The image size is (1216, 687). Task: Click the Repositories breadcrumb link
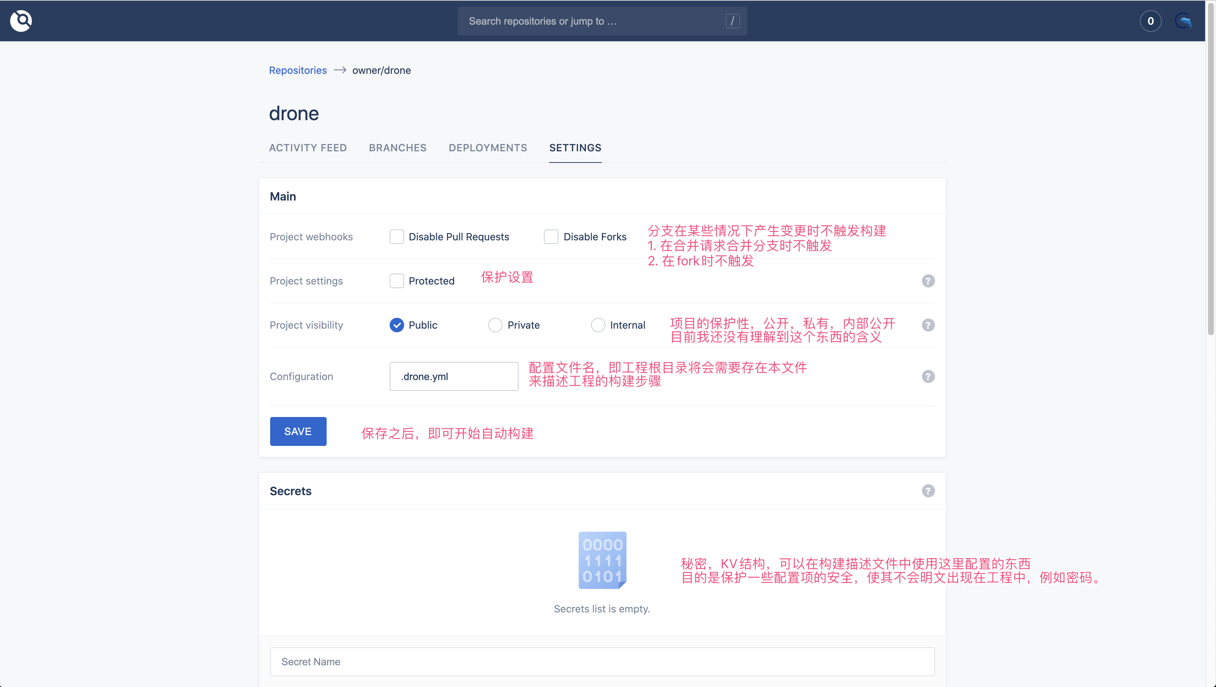click(298, 70)
